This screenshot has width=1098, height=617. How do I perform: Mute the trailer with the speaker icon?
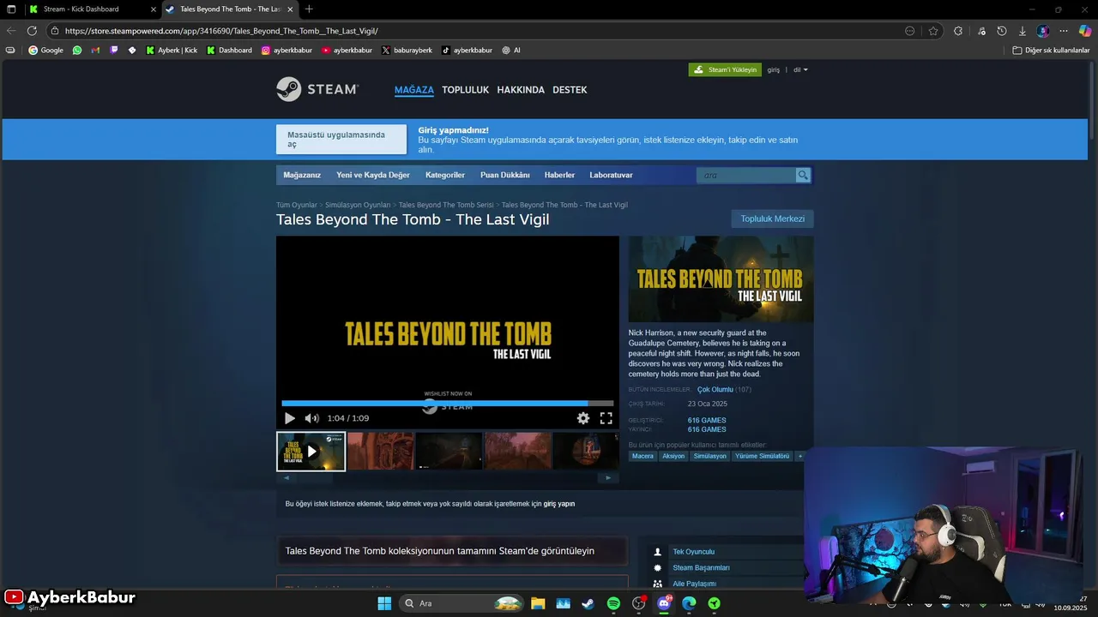311,418
